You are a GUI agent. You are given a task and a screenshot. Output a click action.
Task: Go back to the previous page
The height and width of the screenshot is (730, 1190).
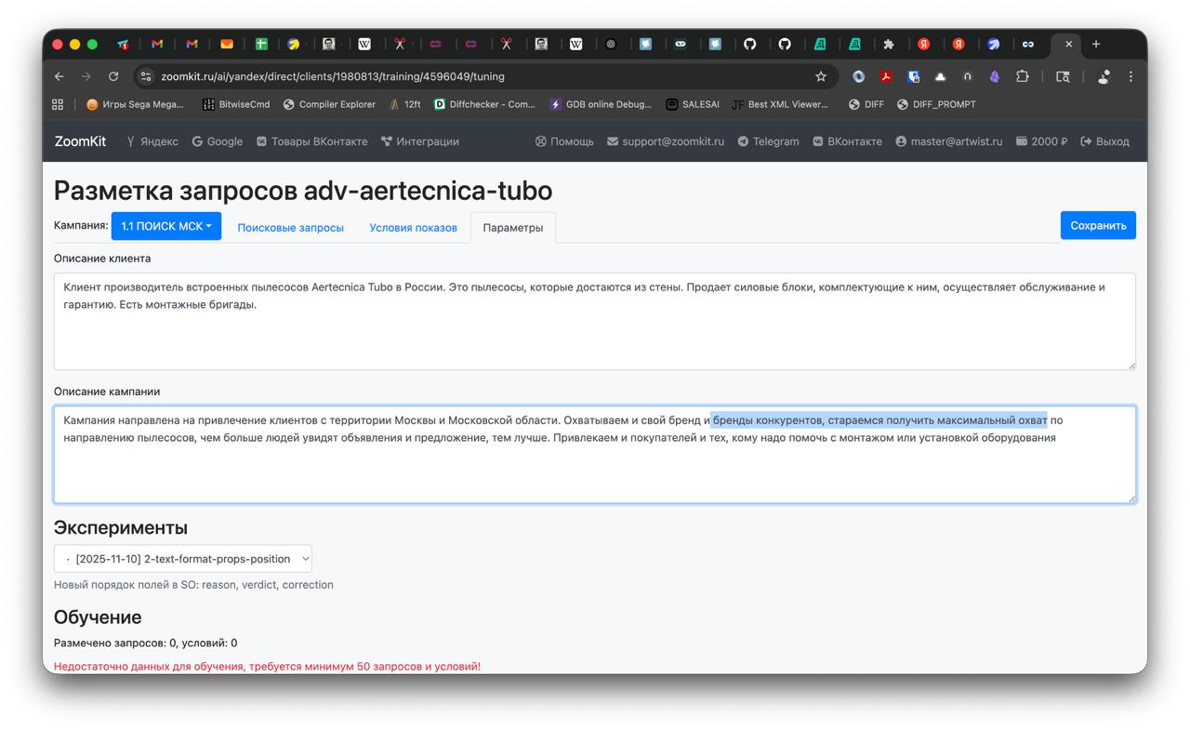pyautogui.click(x=59, y=76)
